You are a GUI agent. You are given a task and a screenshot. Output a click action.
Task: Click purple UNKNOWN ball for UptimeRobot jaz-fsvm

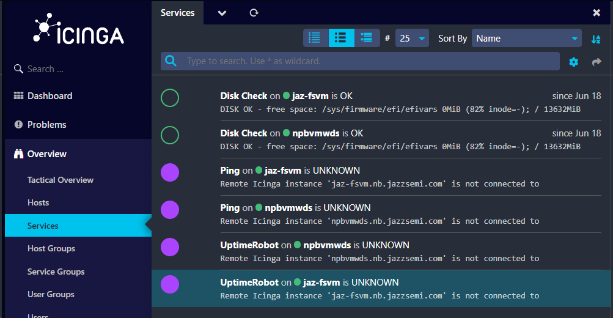(170, 284)
